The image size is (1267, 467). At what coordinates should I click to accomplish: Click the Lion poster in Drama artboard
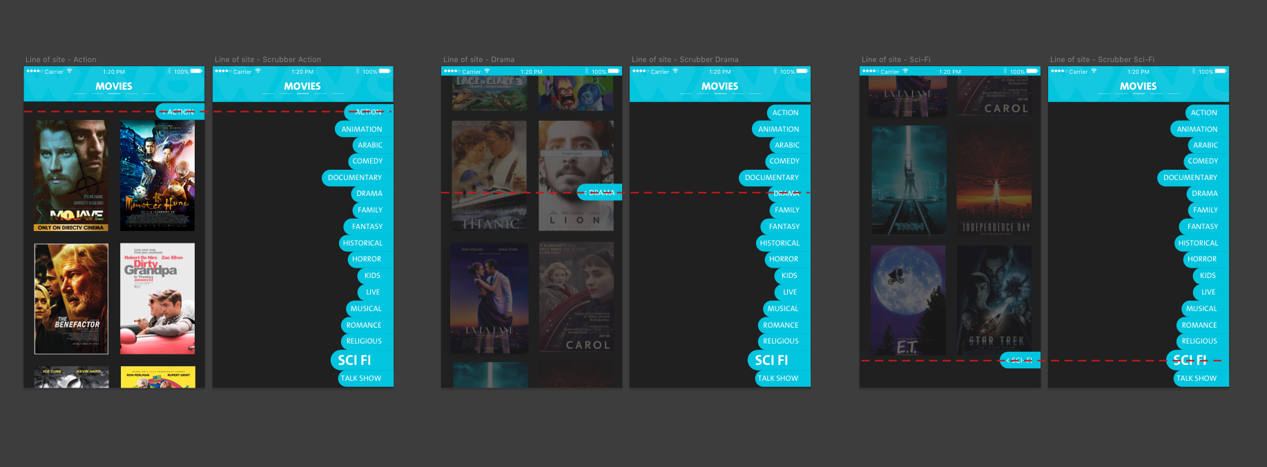(x=576, y=176)
